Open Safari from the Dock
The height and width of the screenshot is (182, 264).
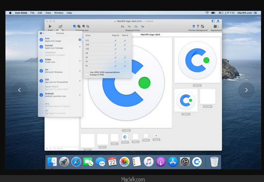coord(76,162)
